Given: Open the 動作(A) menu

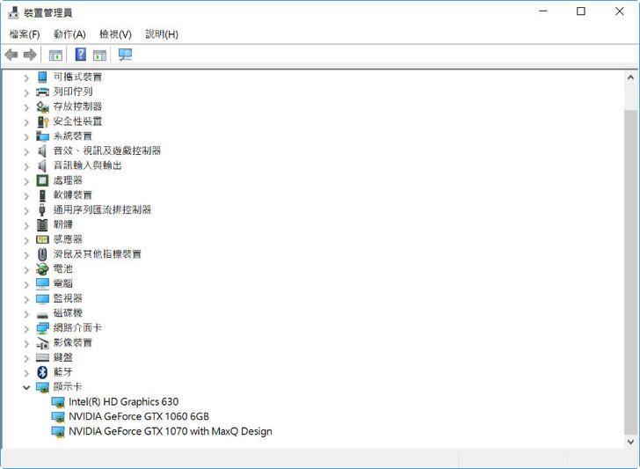Looking at the screenshot, I should coord(69,34).
